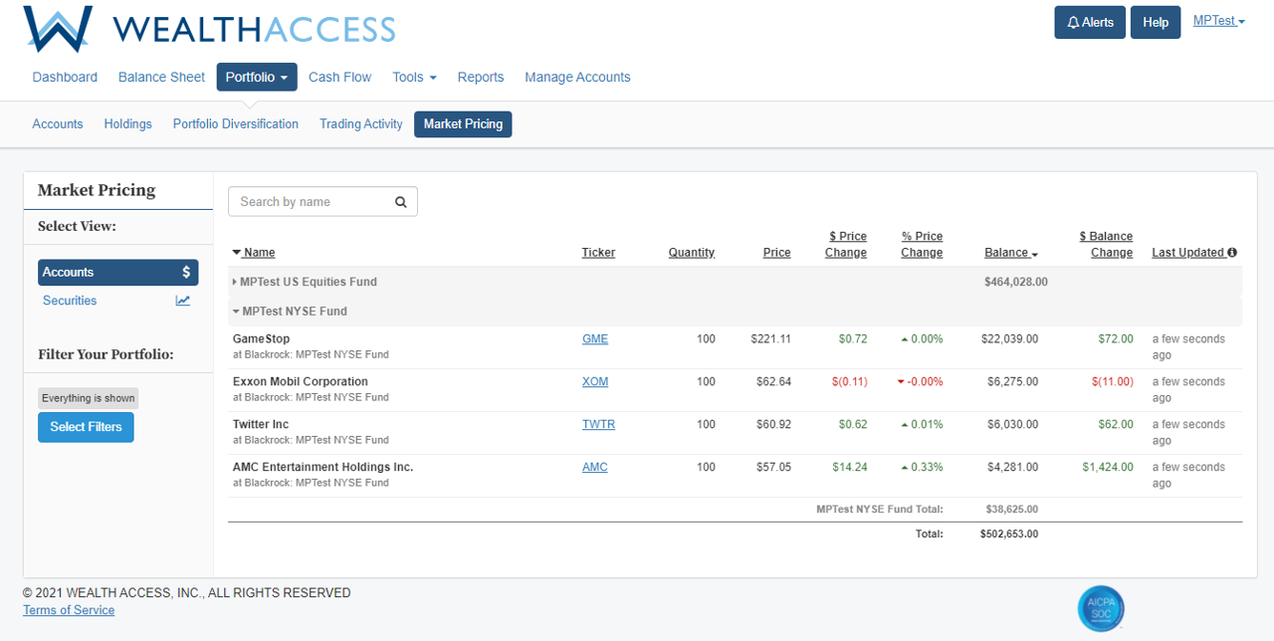The height and width of the screenshot is (641, 1274).
Task: Open the Terms of Service link
Action: tap(69, 610)
